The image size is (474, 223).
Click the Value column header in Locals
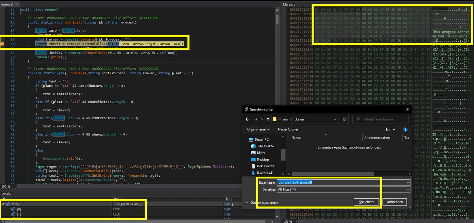click(118, 199)
